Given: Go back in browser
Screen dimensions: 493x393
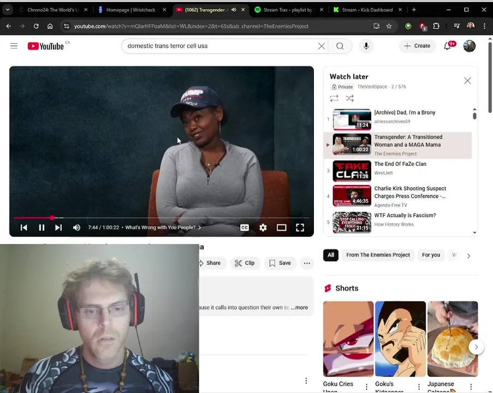Looking at the screenshot, I should (9, 26).
